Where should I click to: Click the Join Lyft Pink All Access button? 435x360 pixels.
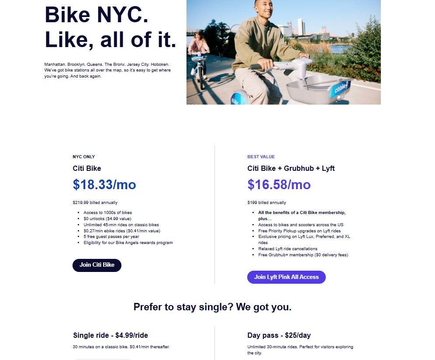[x=286, y=277]
